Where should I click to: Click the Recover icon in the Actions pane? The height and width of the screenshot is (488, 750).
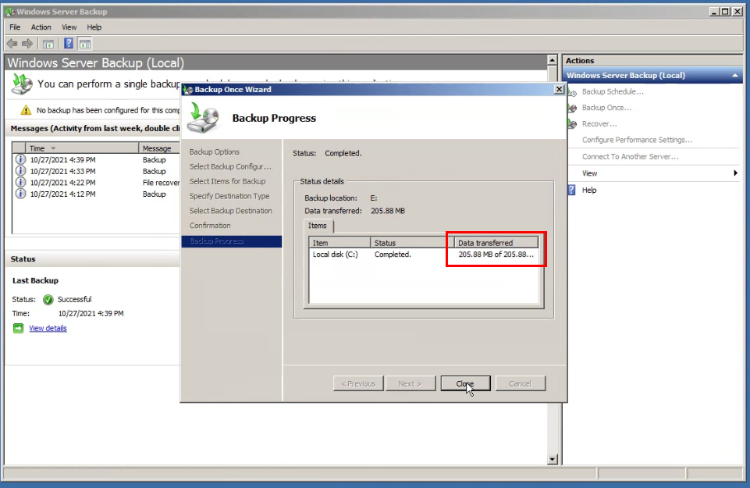pos(572,124)
